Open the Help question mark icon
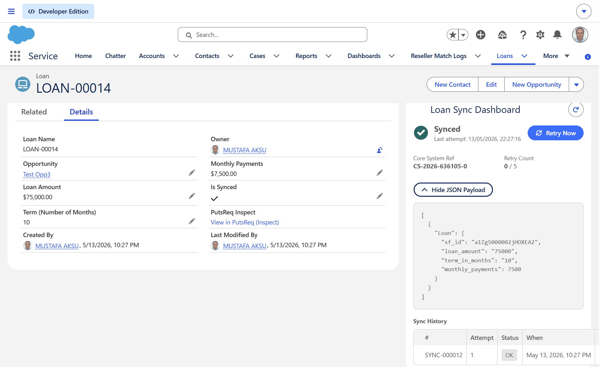Viewport: 600px width, 367px height. coord(523,35)
